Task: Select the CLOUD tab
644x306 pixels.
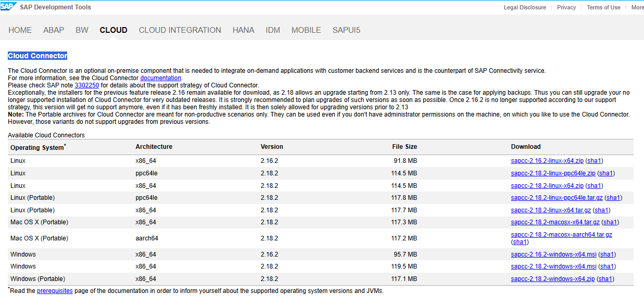Action: click(x=113, y=30)
